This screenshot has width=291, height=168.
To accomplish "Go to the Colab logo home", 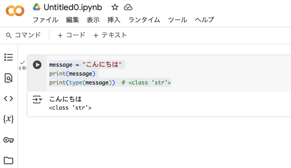I will coord(15,11).
